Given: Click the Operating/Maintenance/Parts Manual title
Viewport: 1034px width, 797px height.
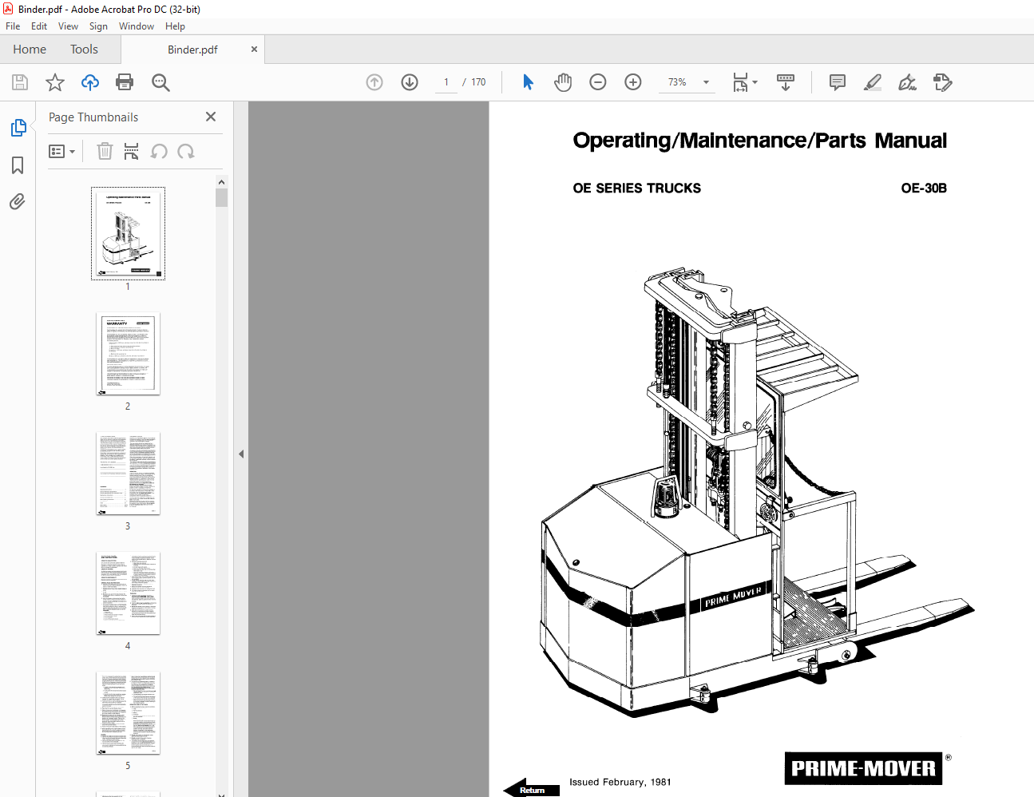Looking at the screenshot, I should tap(759, 141).
